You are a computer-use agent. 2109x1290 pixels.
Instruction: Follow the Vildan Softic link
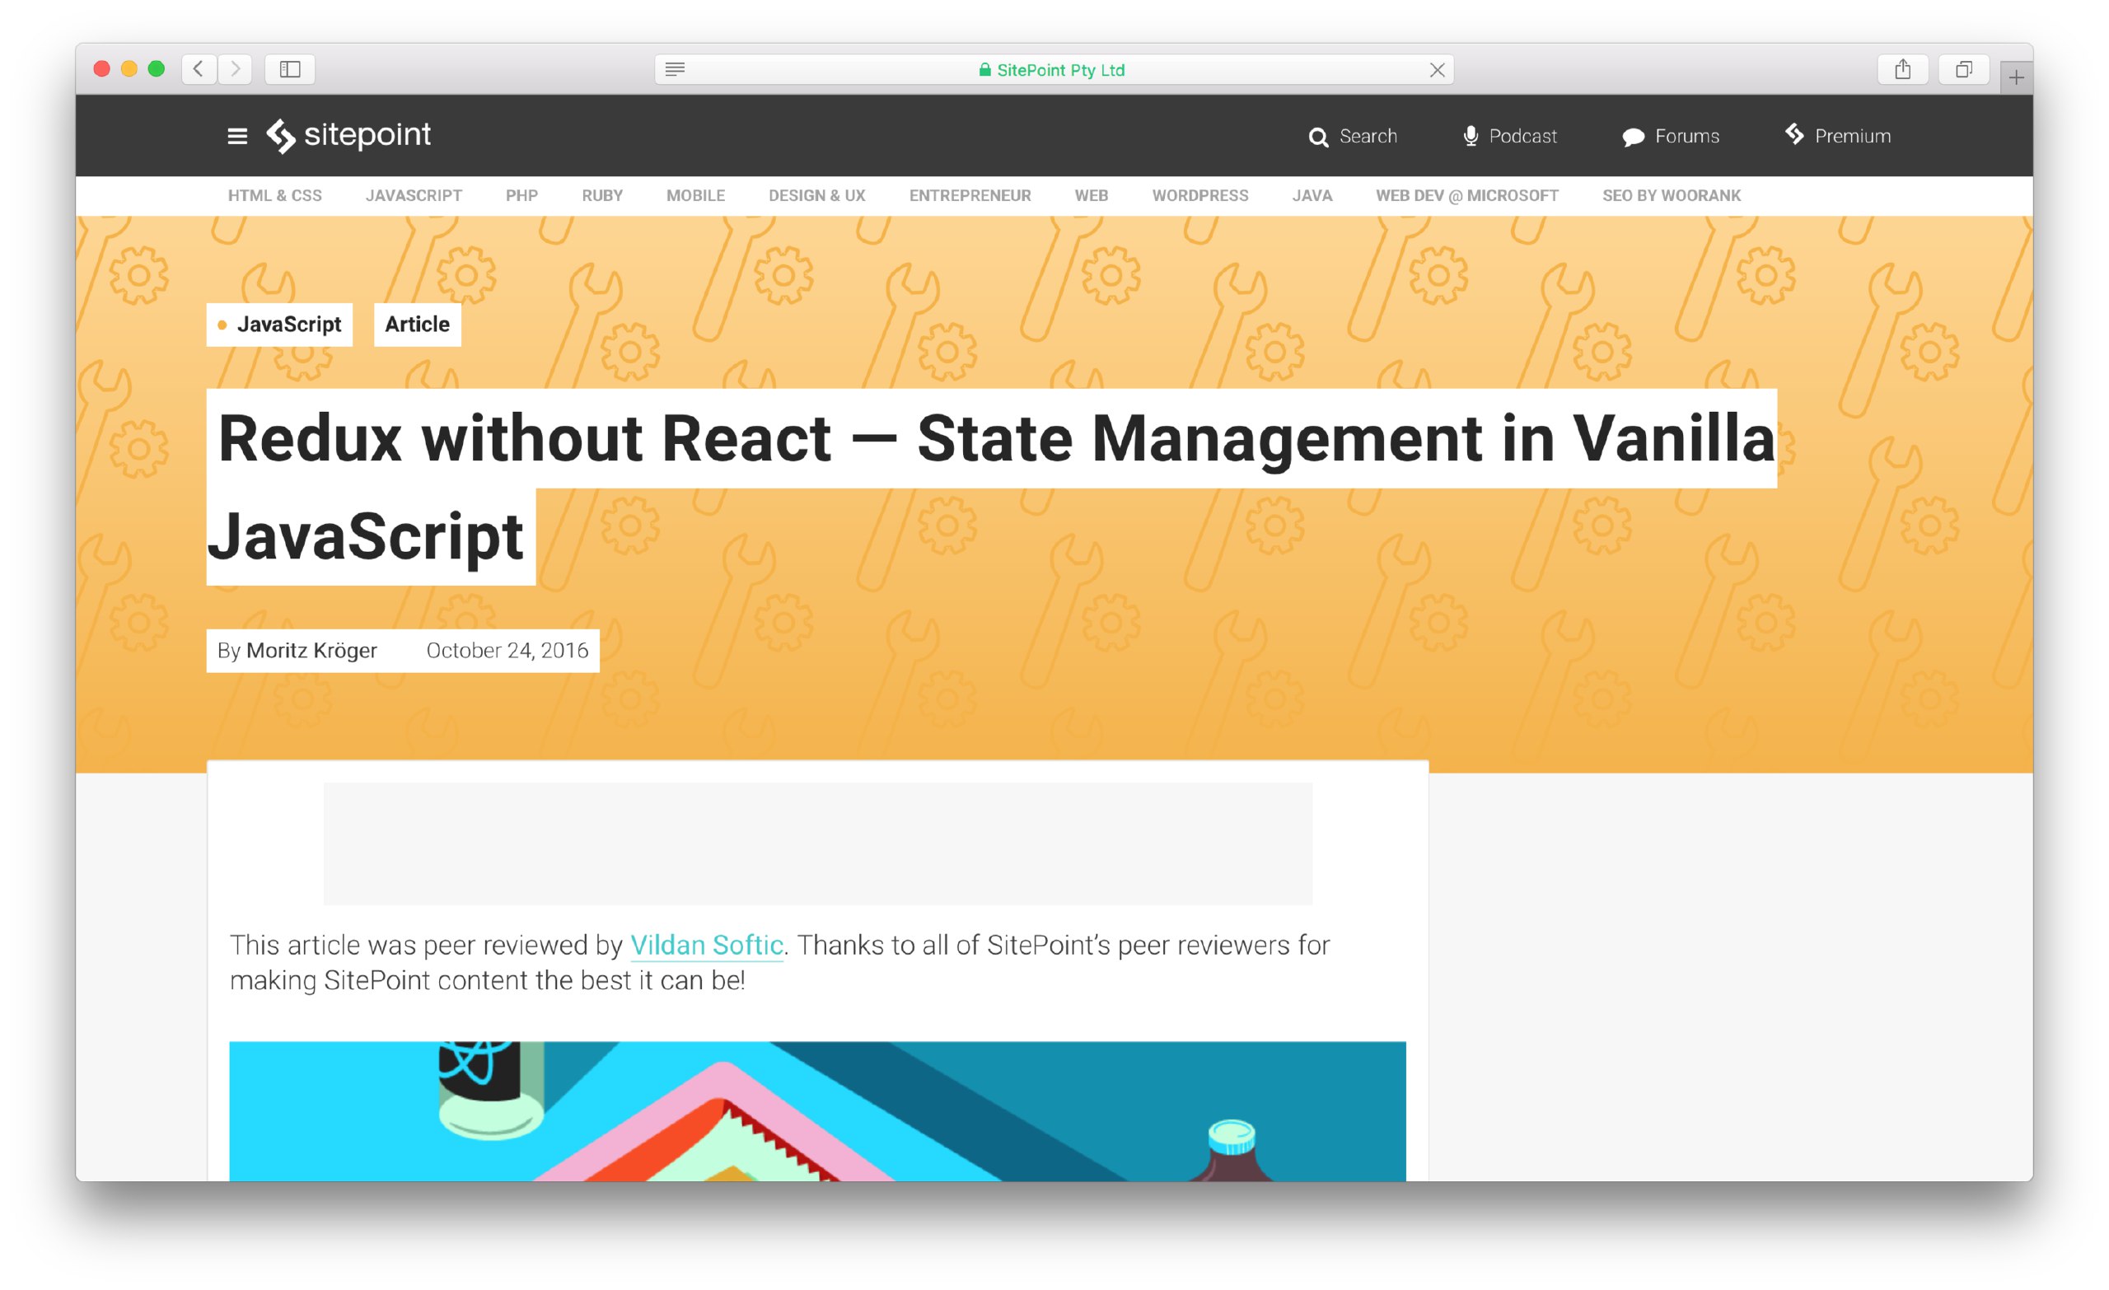click(x=706, y=945)
